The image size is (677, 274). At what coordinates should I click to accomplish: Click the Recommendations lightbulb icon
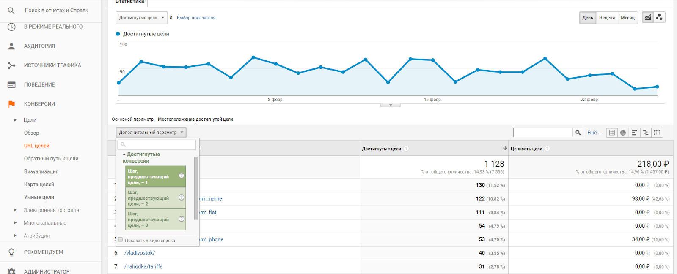tap(11, 252)
